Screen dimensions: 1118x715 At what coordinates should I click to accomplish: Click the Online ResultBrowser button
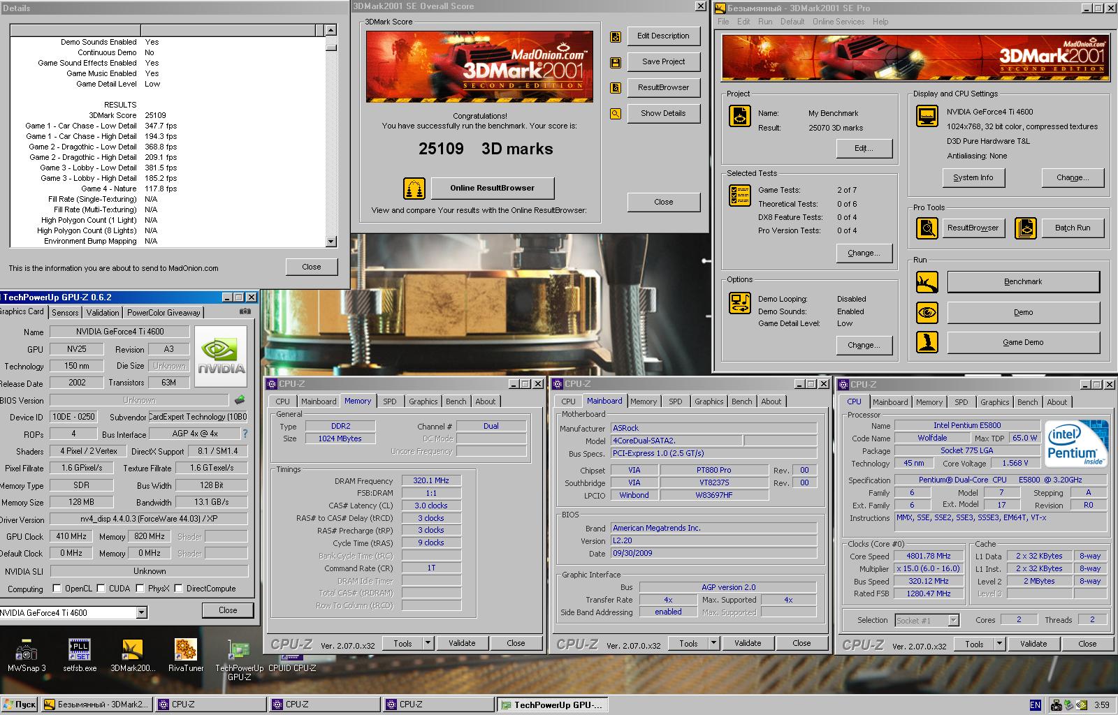point(492,188)
